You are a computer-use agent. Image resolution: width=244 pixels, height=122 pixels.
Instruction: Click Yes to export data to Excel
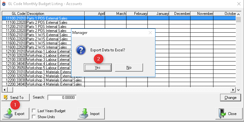98,67
